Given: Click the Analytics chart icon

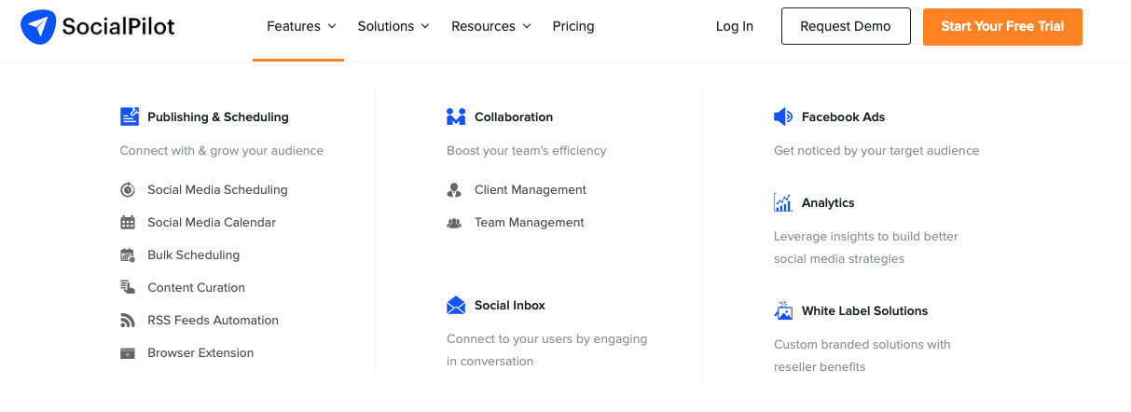Looking at the screenshot, I should [783, 202].
